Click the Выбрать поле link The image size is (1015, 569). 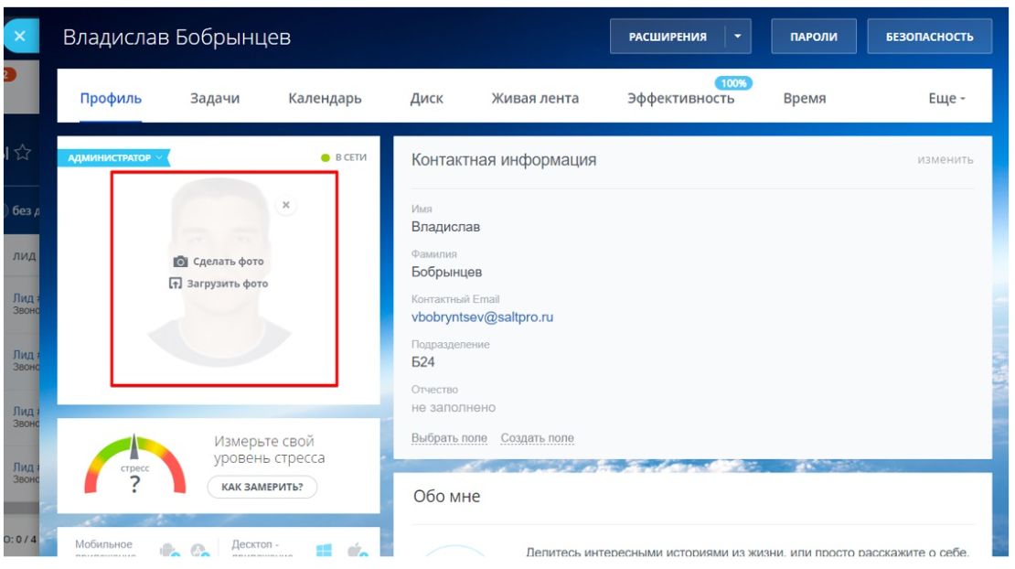tap(449, 438)
